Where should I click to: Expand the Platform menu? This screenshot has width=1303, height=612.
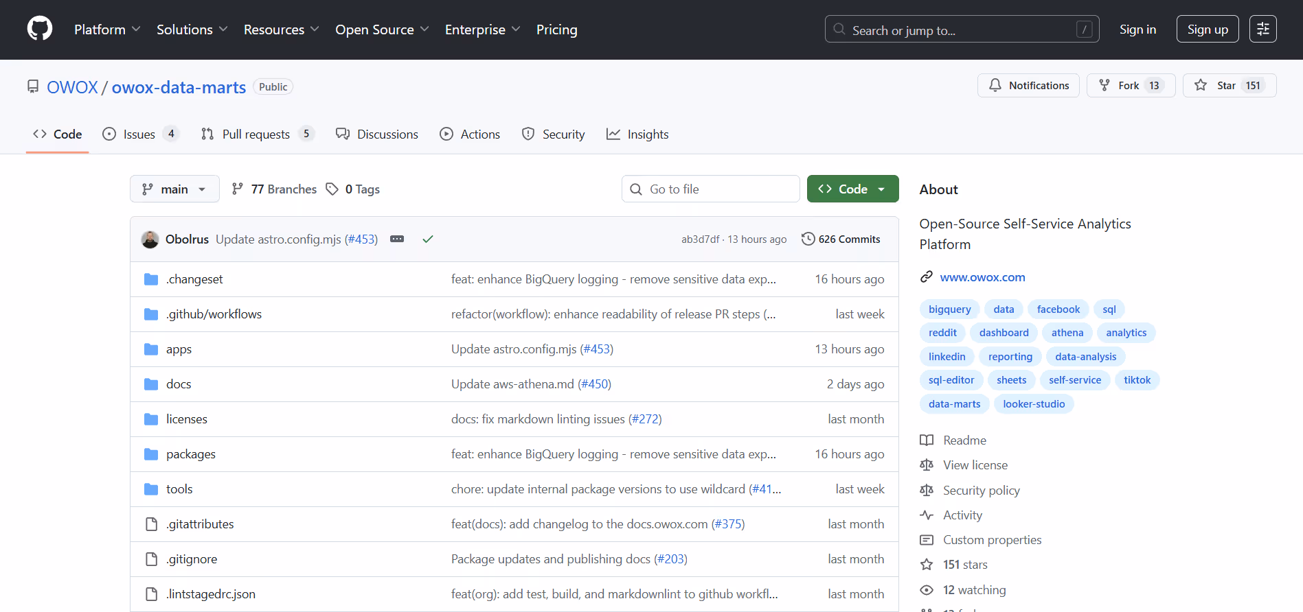point(107,30)
